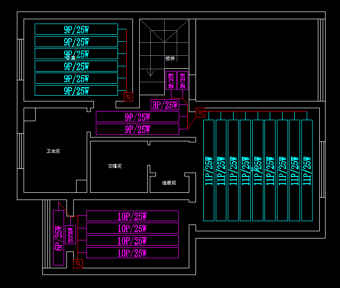Select the bottommost 10P/25W panel
Image resolution: width=340 pixels, height=288 pixels.
132,253
